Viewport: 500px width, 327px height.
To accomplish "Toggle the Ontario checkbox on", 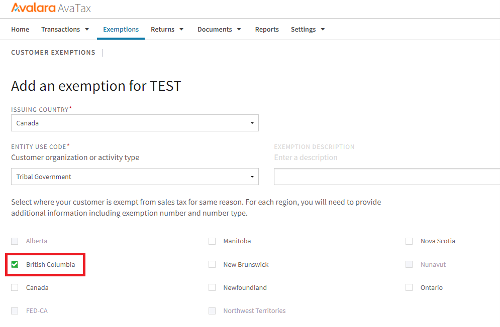I will click(x=409, y=287).
